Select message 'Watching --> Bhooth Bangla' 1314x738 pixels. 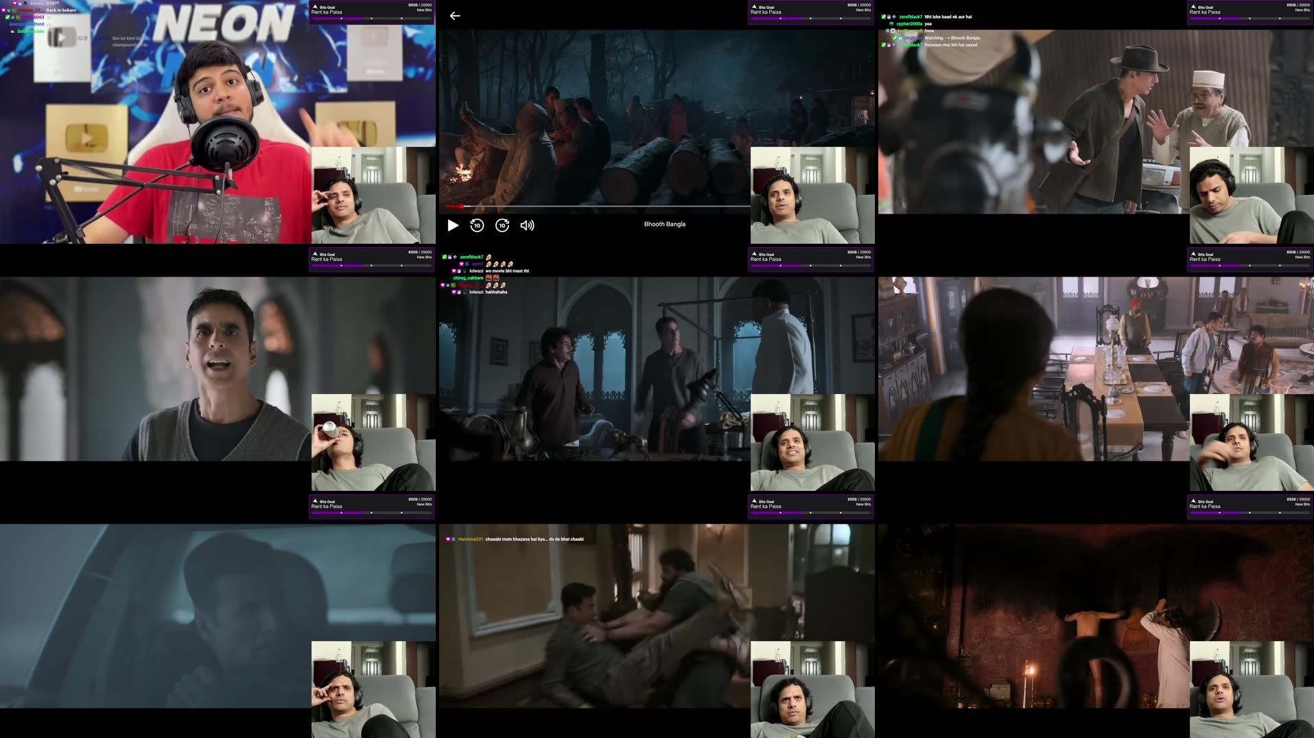coord(952,38)
